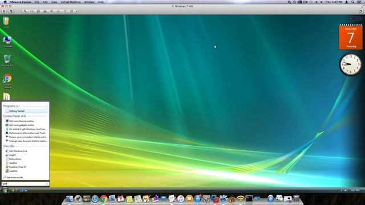The width and height of the screenshot is (365, 205).
Task: Click the Control Panel (44) results header
Action: pyautogui.click(x=14, y=116)
